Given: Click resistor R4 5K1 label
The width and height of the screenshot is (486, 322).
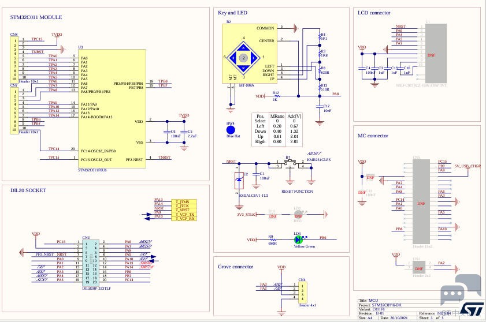Looking at the screenshot, I should (324, 36).
